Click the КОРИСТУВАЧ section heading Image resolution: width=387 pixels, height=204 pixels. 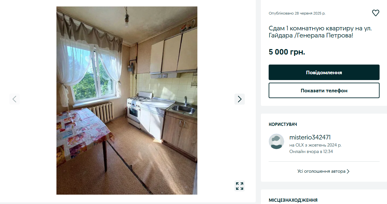pos(283,124)
